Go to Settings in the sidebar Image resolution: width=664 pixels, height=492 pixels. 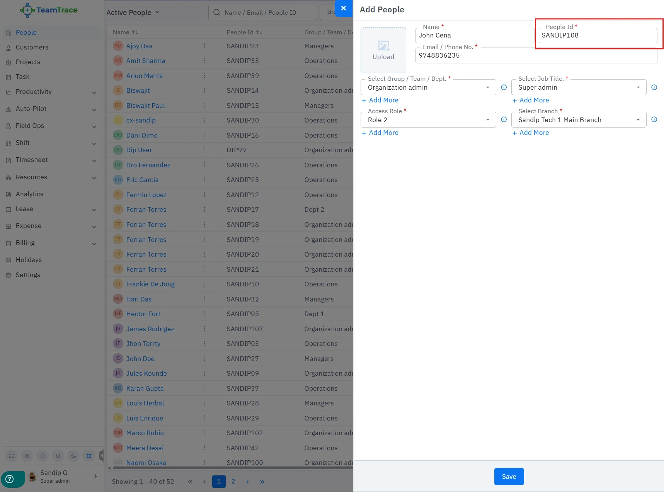click(28, 275)
